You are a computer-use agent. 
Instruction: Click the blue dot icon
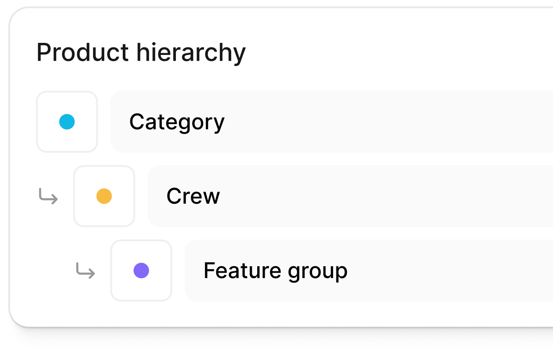click(67, 122)
